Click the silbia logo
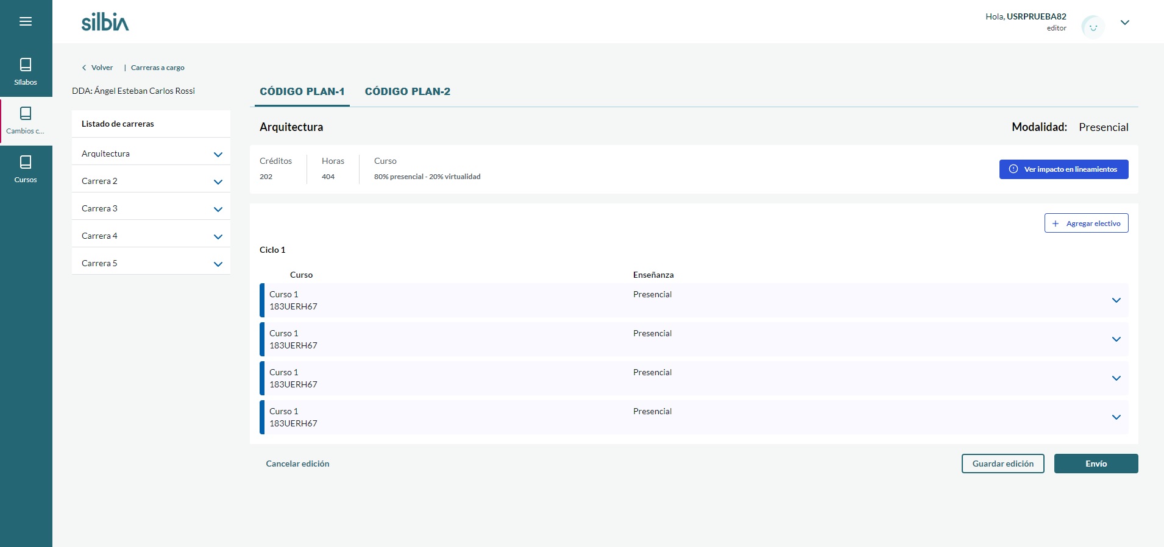The image size is (1164, 547). tap(105, 22)
